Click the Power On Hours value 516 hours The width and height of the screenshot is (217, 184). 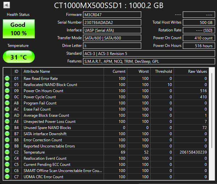[199, 46]
